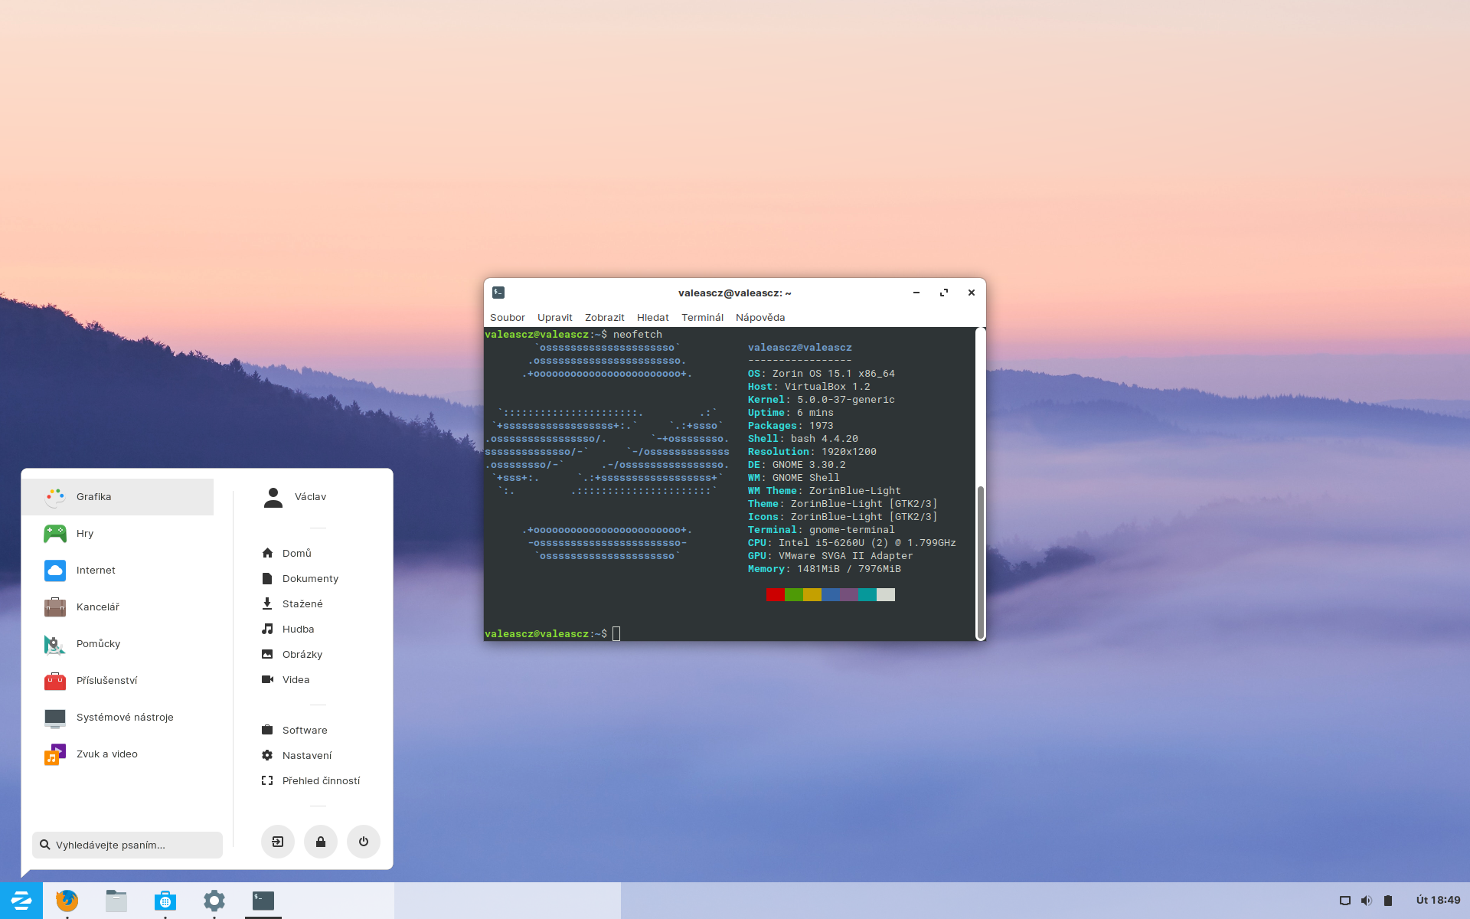Screen dimensions: 1470x919
Task: Click the blue neofetch color block
Action: pyautogui.click(x=831, y=594)
